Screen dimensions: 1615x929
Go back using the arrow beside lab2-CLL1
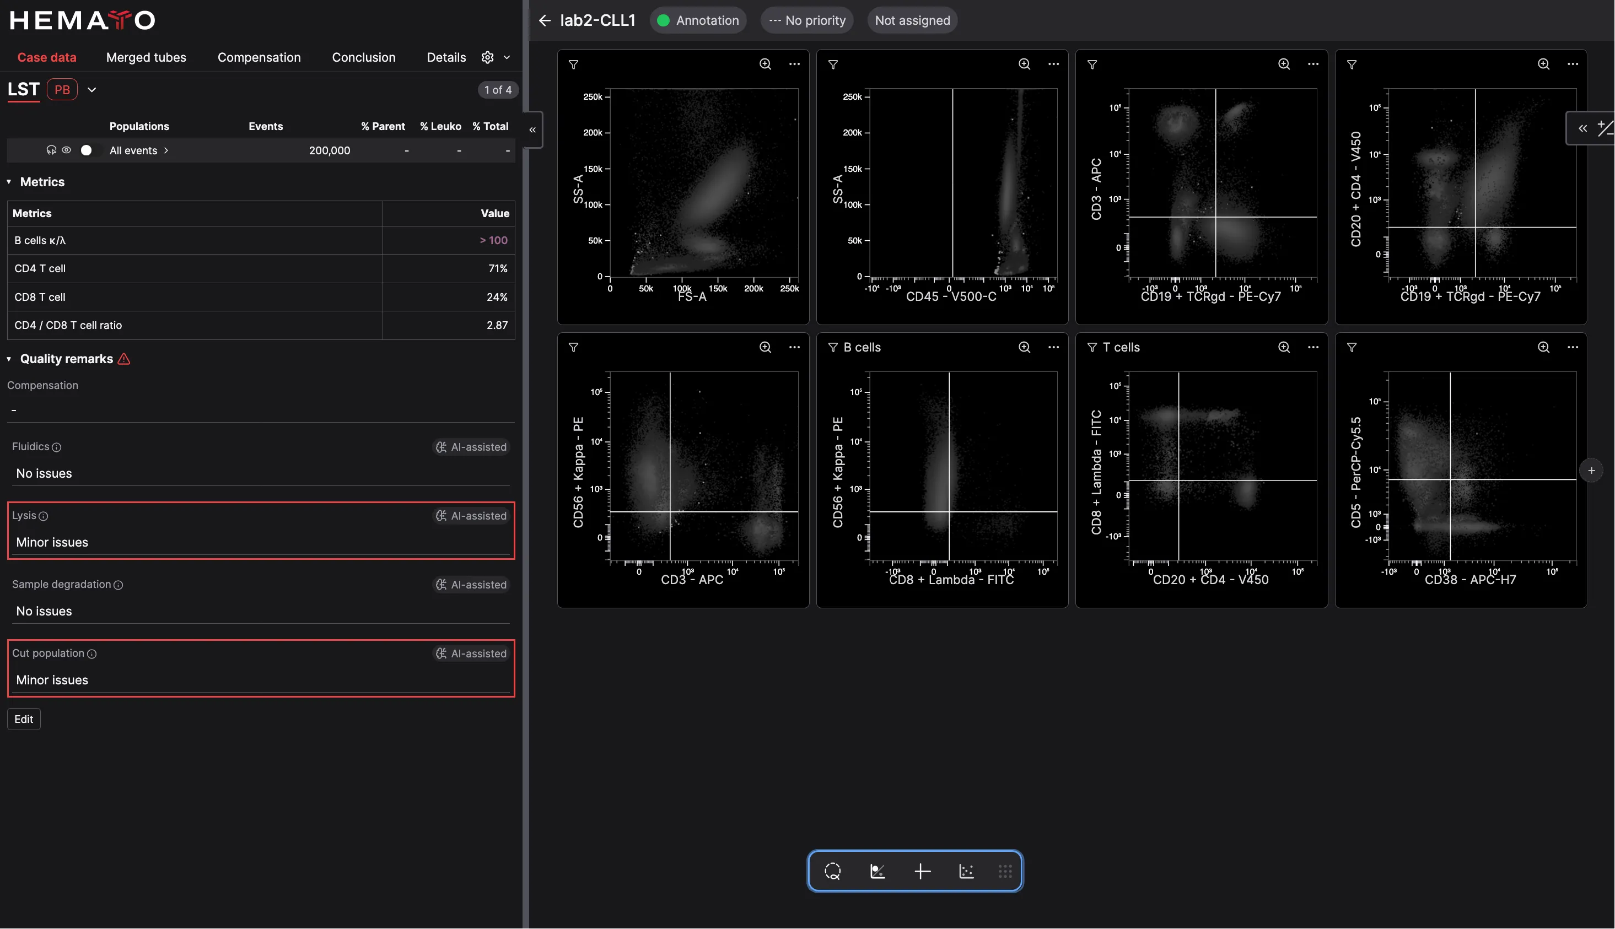[x=544, y=20]
